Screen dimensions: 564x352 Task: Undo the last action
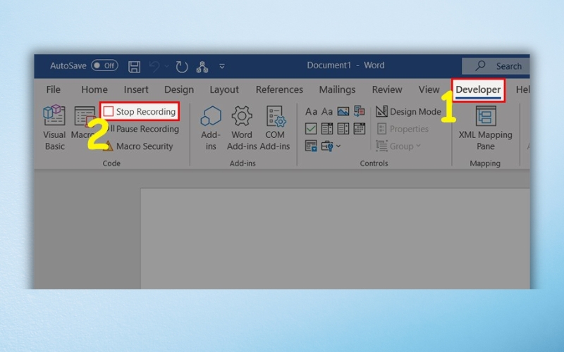tap(154, 66)
